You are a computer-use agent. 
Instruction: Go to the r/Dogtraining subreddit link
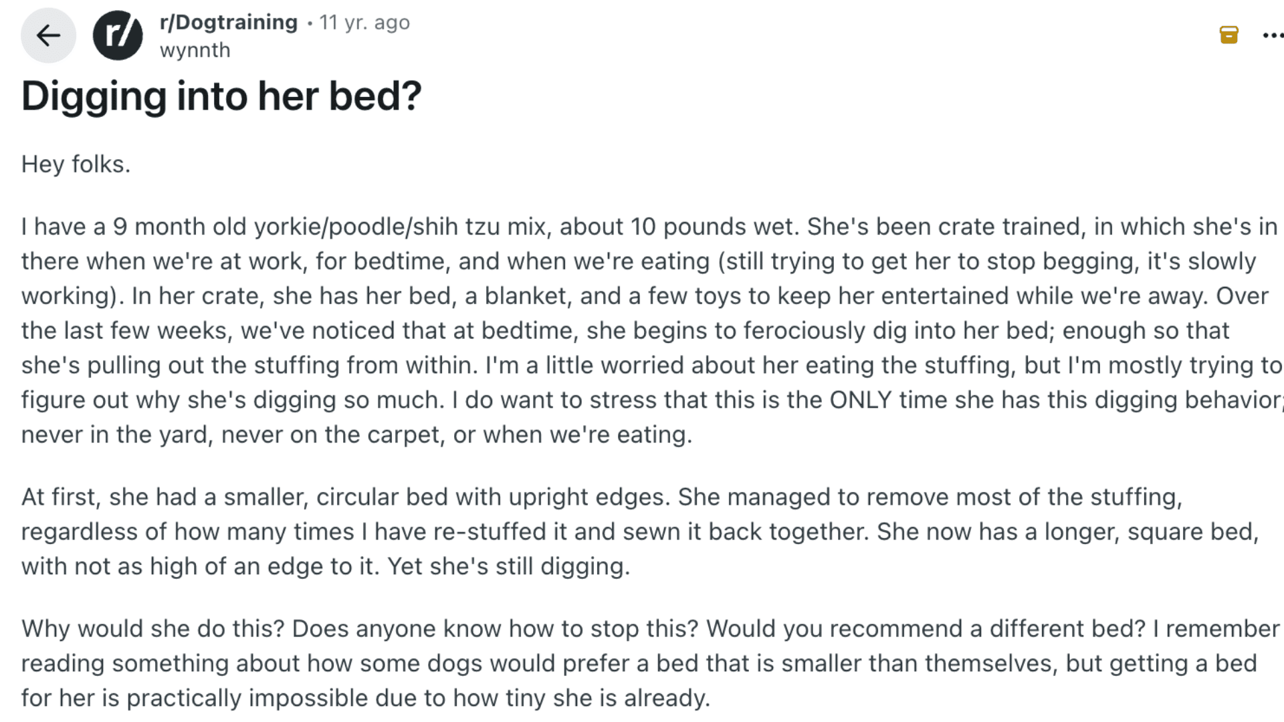229,22
